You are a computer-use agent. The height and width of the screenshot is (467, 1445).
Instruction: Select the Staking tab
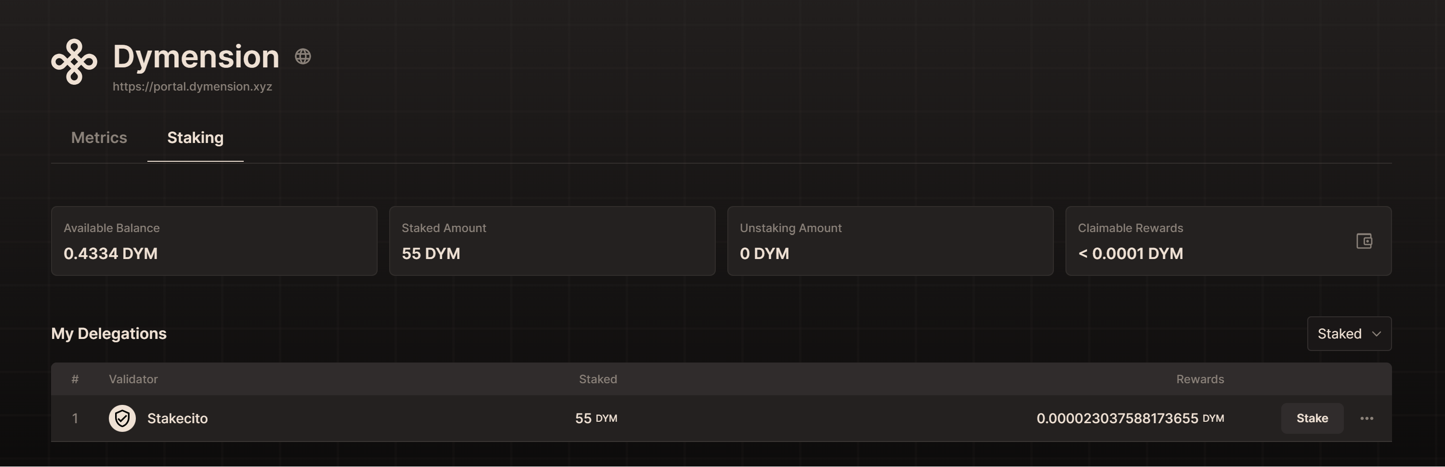pyautogui.click(x=195, y=138)
